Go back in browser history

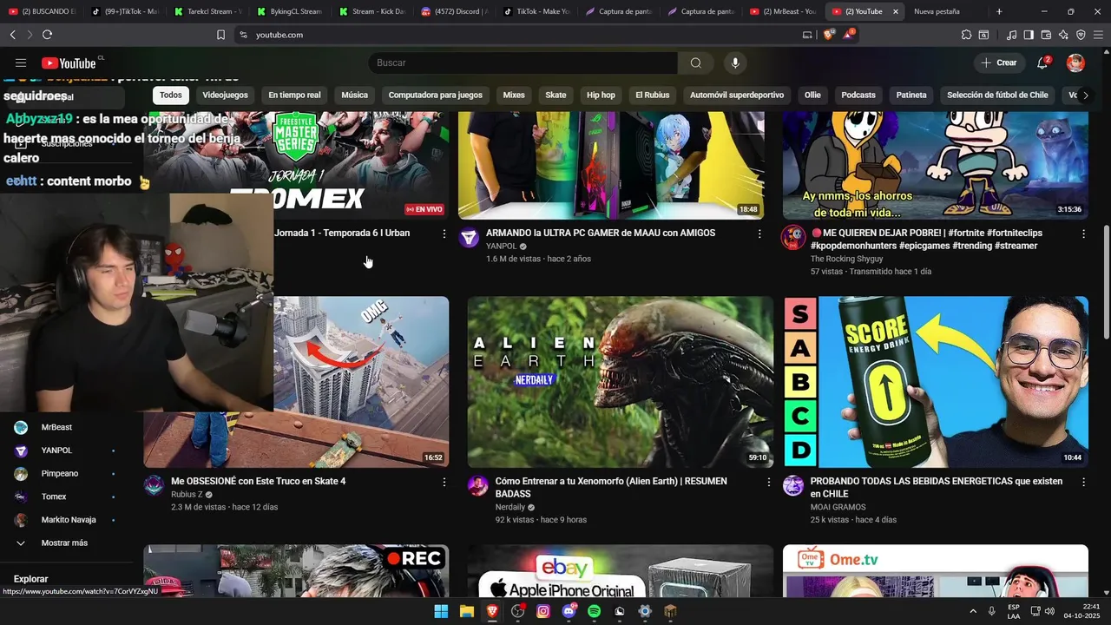(x=12, y=35)
